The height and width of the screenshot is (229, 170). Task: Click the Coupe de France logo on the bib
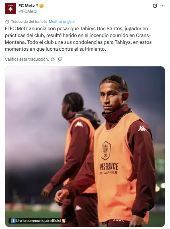[106, 151]
